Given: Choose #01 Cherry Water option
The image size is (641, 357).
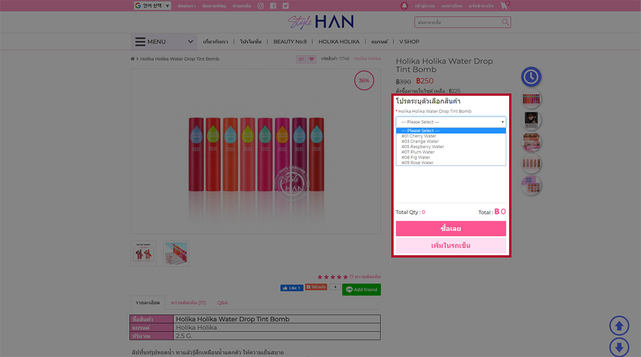Looking at the screenshot, I should [451, 136].
